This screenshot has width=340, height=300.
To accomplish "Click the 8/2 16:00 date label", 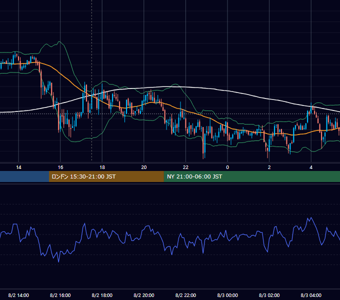I will pos(60,295).
